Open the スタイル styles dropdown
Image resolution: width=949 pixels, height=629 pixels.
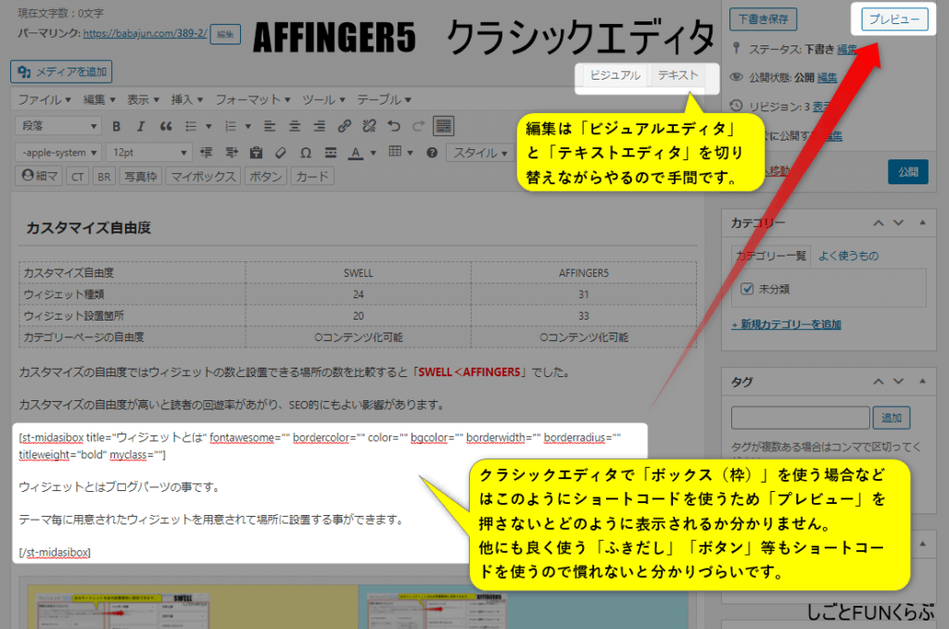tap(480, 153)
